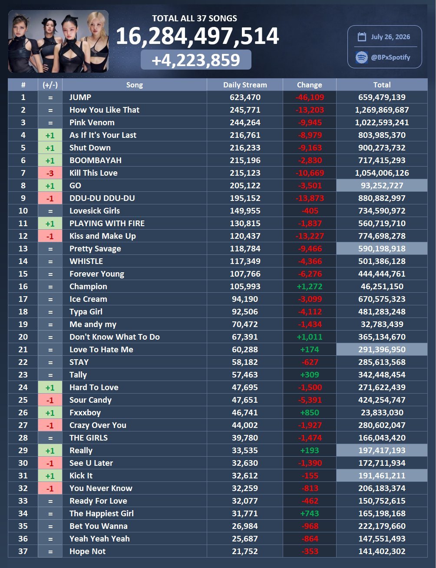436x568 pixels.
Task: Click WHISTLE song title
Action: point(86,261)
